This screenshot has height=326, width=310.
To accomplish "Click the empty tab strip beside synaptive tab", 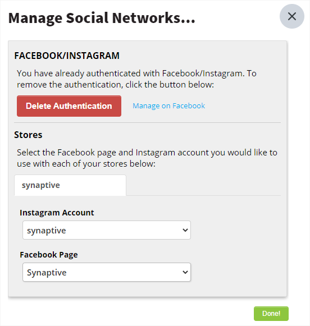I will pos(203,185).
